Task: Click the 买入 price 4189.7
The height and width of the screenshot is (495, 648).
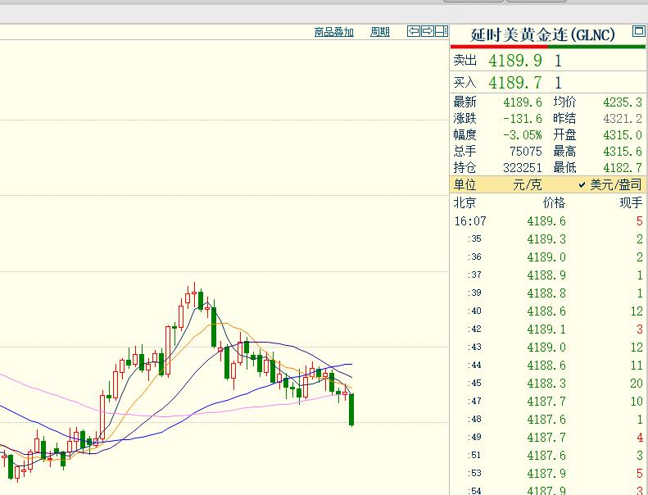Action: (515, 83)
